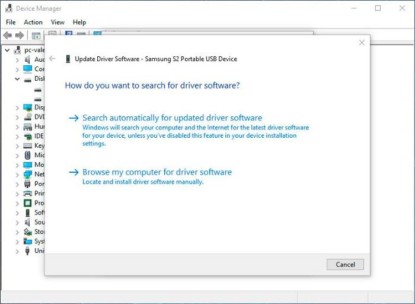
Task: Click the Forward arrow in Device Manager toolbar
Action: point(20,35)
